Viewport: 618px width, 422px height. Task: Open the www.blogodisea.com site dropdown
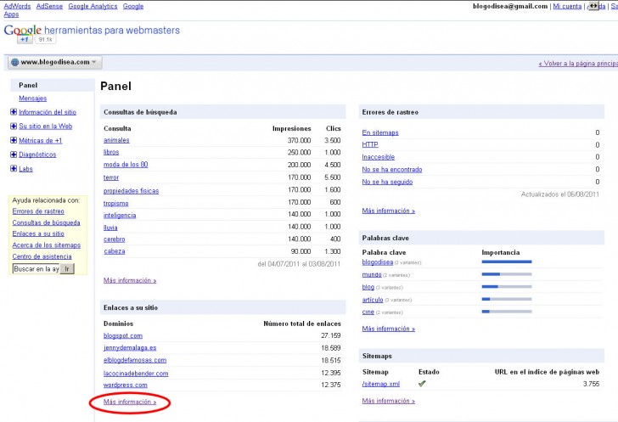[54, 62]
